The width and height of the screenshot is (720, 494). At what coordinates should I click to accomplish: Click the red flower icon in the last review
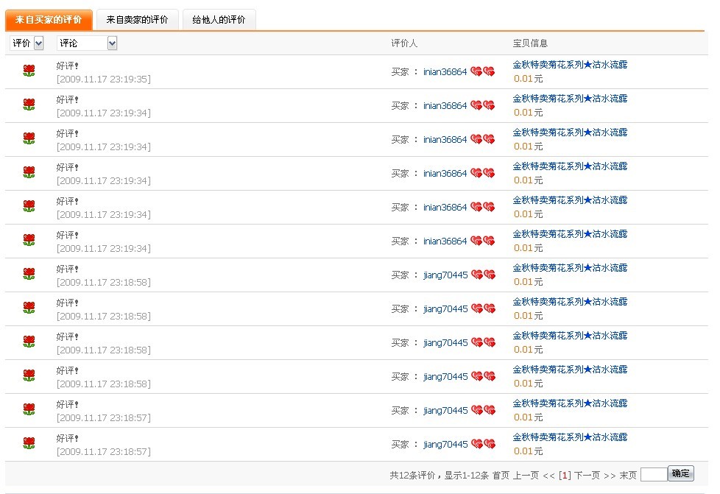tap(29, 444)
